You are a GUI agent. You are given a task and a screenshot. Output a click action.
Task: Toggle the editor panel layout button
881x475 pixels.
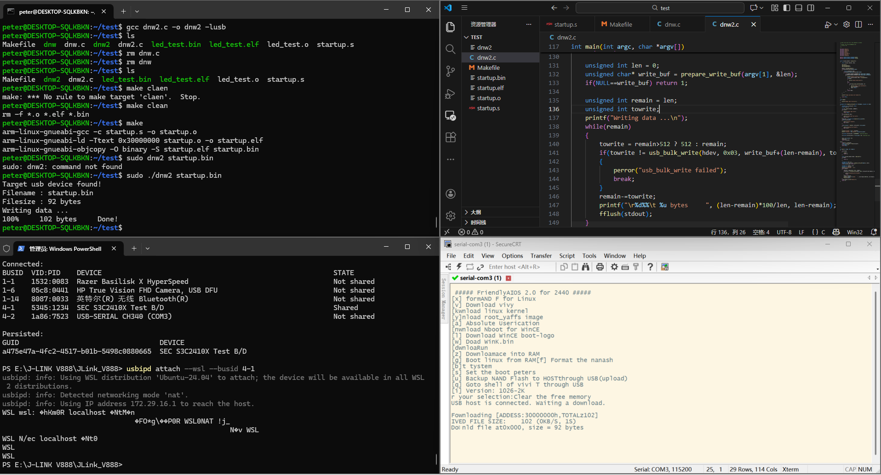799,8
